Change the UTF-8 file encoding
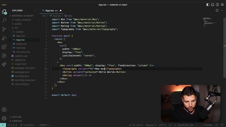Screen dimensions: 226x127 162,125
